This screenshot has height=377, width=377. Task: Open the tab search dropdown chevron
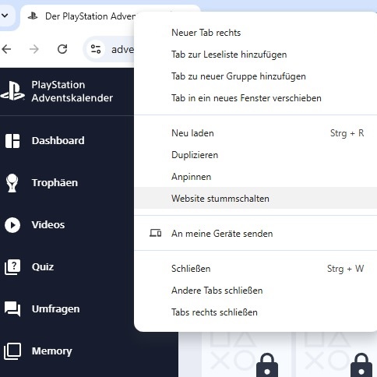coord(5,16)
